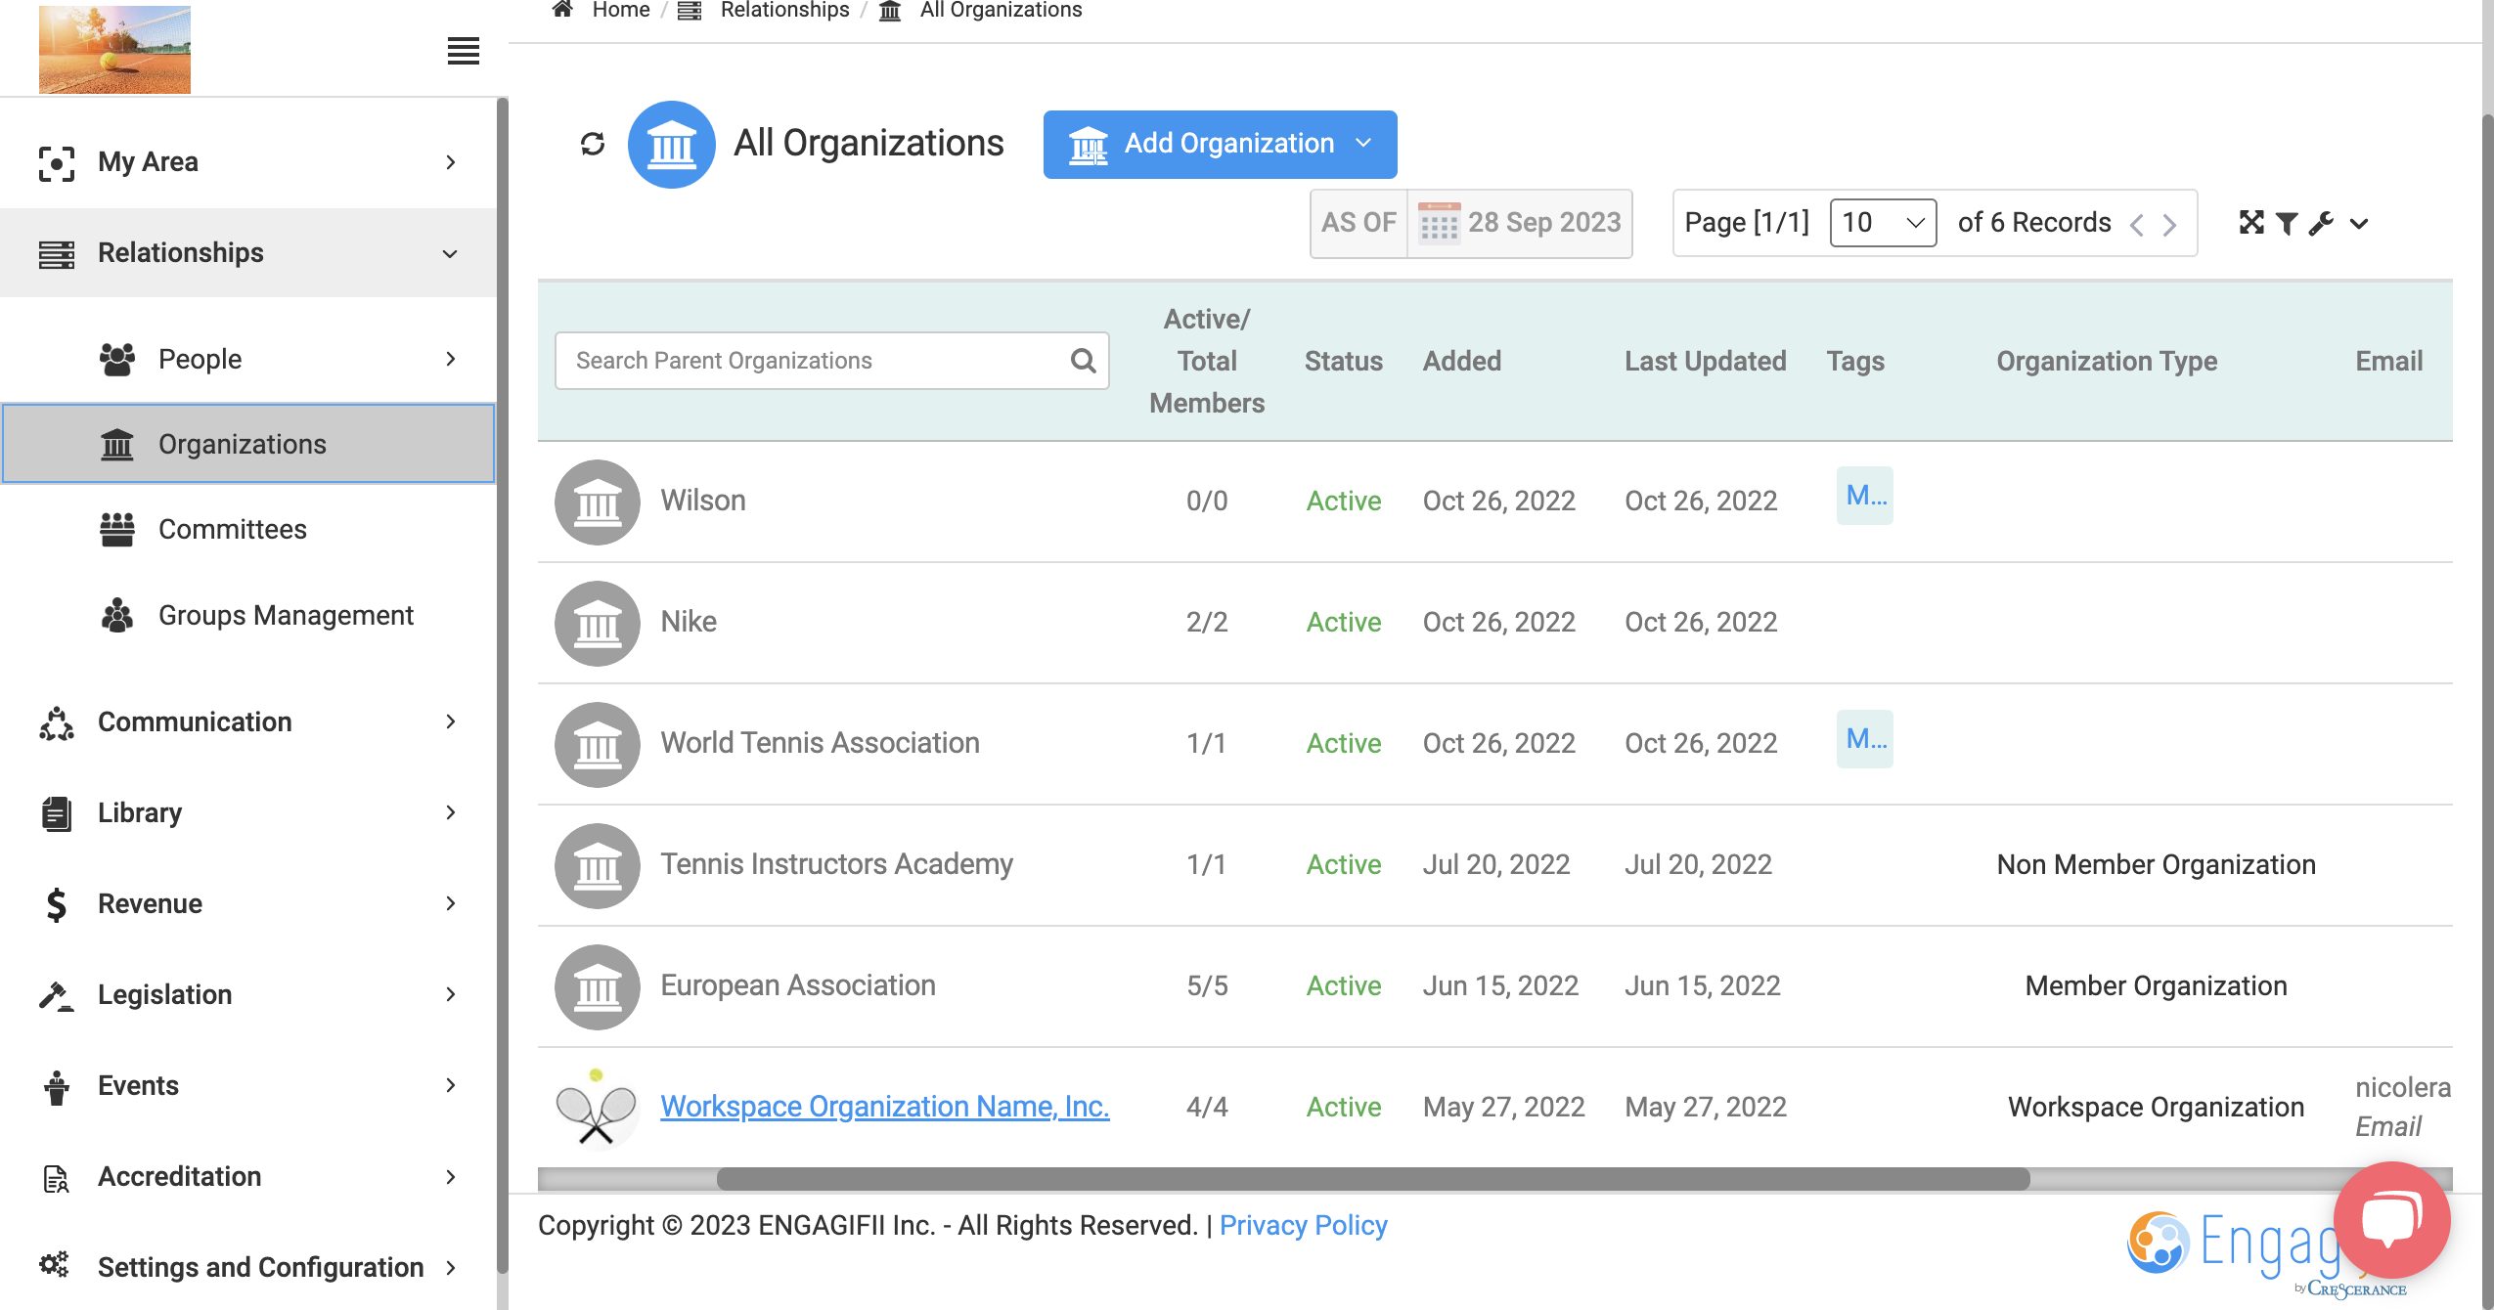Open the Add Organization dropdown button
Image resolution: width=2494 pixels, height=1310 pixels.
[x=1220, y=144]
